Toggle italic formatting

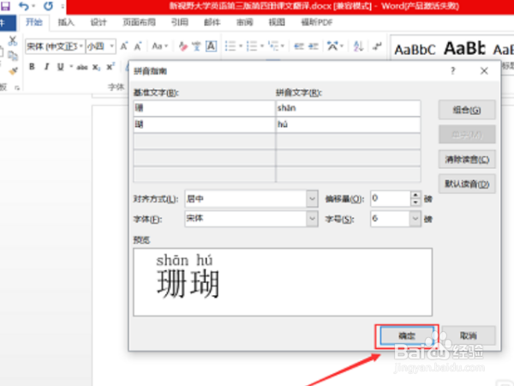pos(46,67)
